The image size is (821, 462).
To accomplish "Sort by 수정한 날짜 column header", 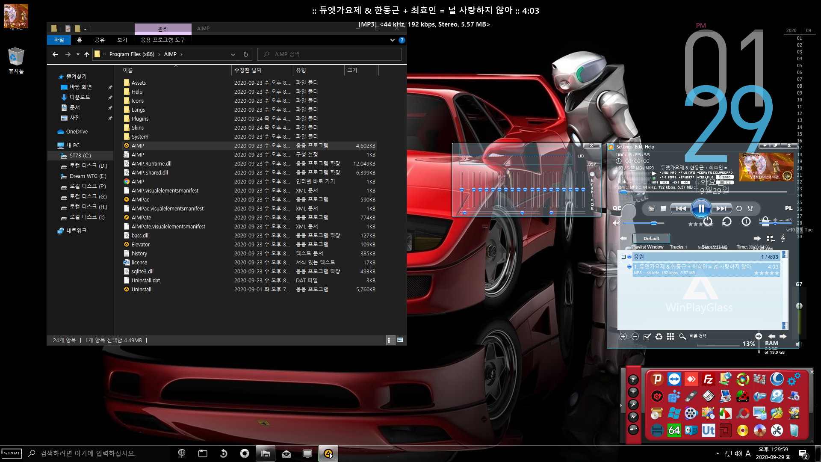I will [262, 70].
